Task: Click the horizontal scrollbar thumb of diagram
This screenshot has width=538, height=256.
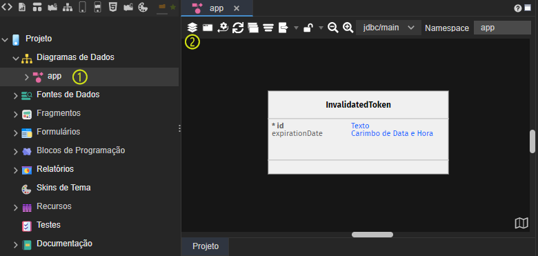Action: click(x=372, y=235)
